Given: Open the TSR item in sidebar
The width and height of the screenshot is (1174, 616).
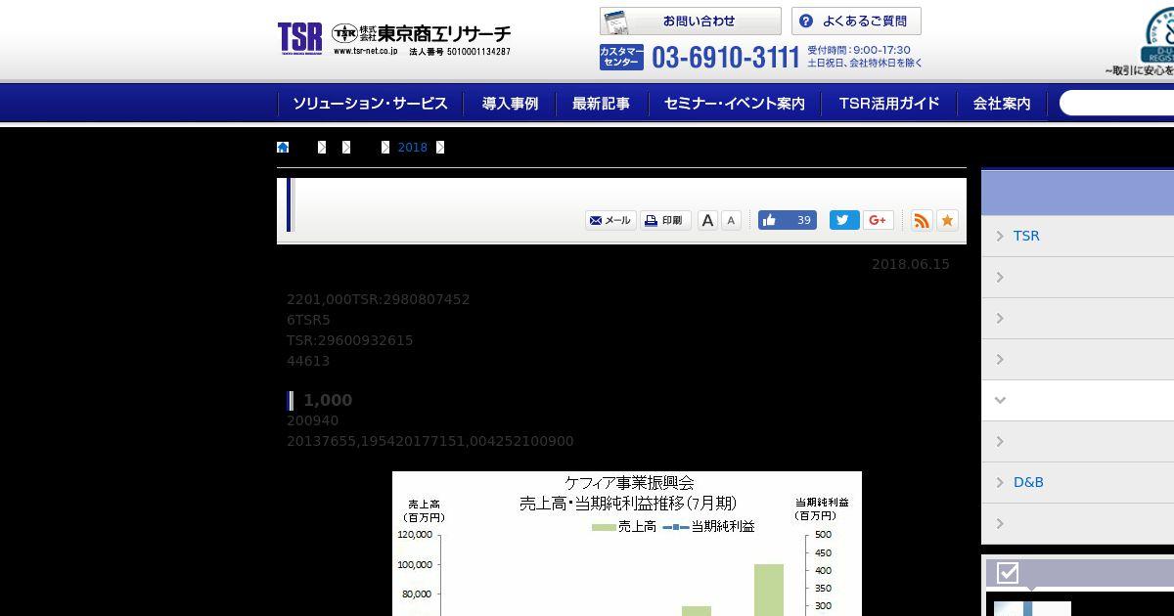Looking at the screenshot, I should [x=1077, y=236].
